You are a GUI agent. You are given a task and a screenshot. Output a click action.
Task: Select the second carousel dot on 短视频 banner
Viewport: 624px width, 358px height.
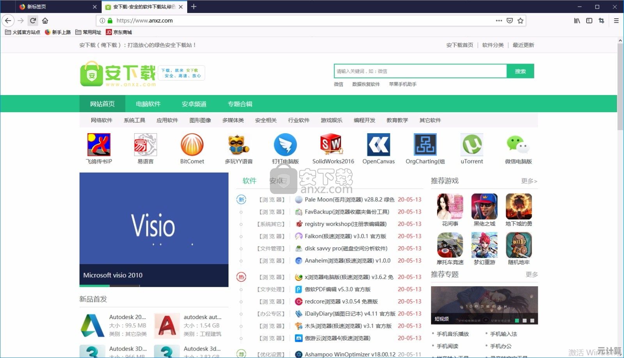pos(525,321)
